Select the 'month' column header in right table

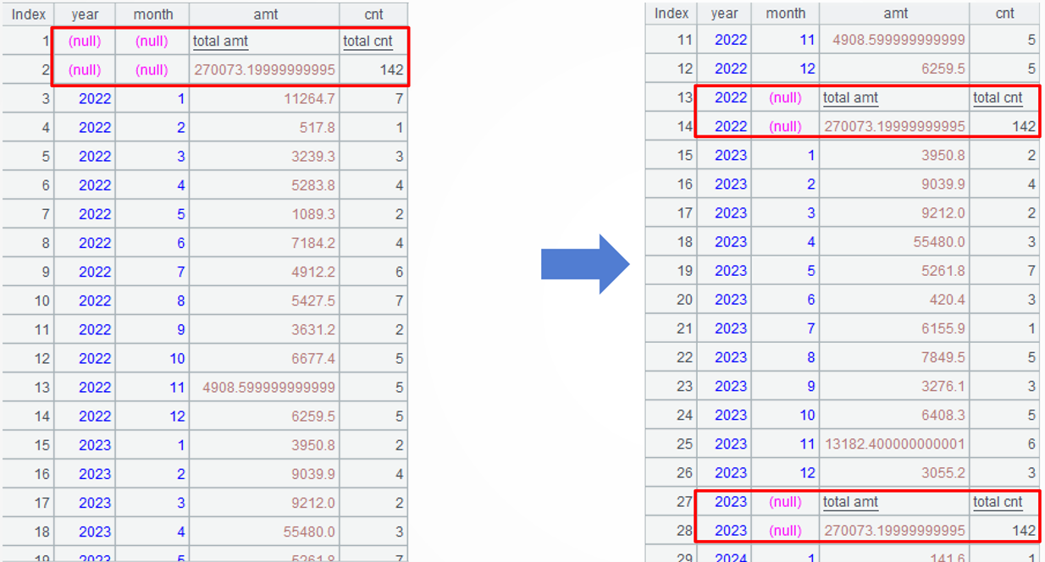pyautogui.click(x=785, y=13)
